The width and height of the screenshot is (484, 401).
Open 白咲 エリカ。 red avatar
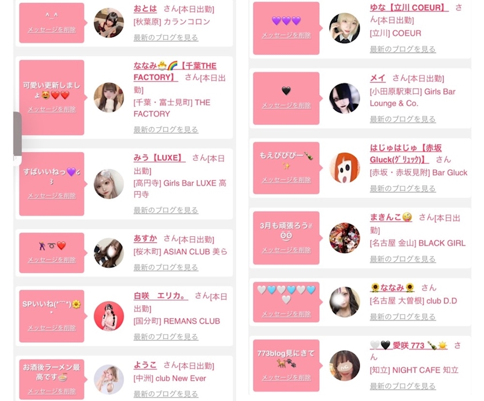[109, 316]
